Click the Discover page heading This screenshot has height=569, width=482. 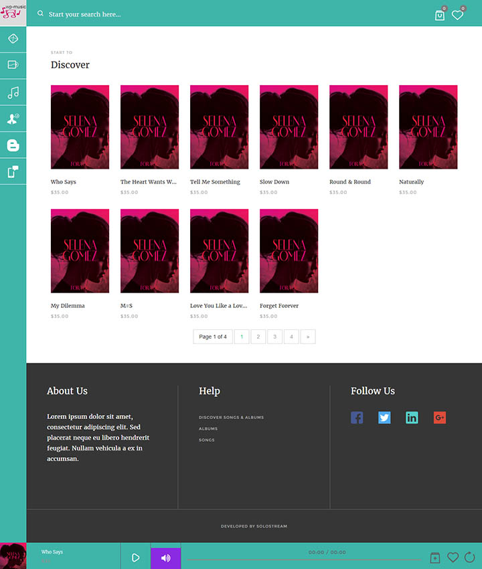coord(70,64)
